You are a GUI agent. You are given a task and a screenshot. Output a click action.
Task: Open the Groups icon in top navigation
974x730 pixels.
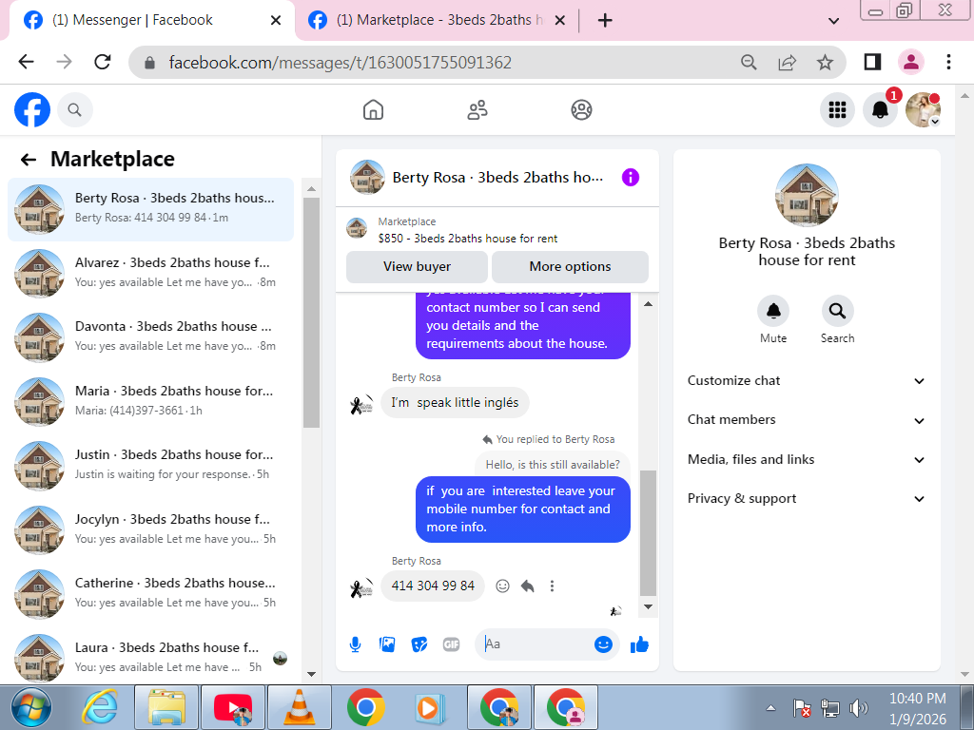pyautogui.click(x=581, y=110)
